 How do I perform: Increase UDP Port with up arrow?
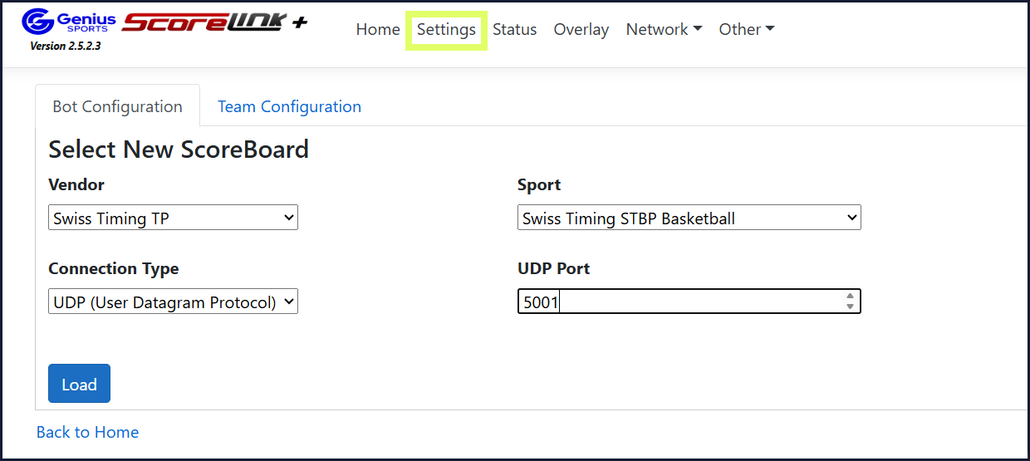[850, 296]
